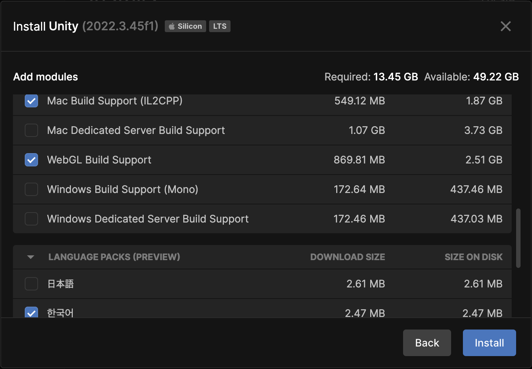This screenshot has width=532, height=369.
Task: Click the '2.51 GB' size on disk
Action: [x=484, y=160]
